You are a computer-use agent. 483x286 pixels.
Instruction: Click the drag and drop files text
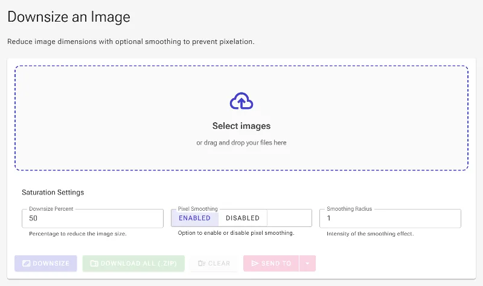coord(241,143)
